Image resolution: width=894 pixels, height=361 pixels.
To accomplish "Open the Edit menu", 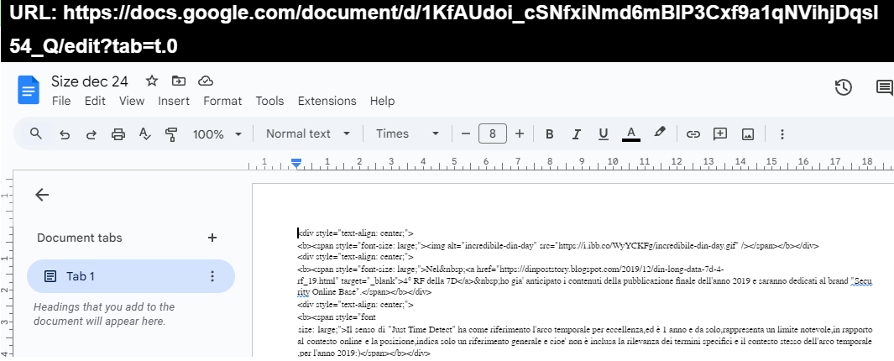I will tap(95, 101).
